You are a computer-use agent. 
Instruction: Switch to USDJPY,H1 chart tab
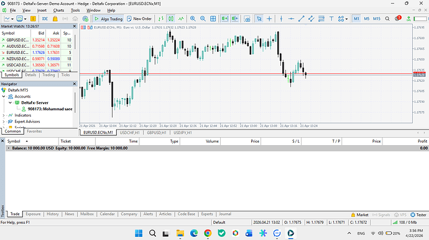coord(183,133)
